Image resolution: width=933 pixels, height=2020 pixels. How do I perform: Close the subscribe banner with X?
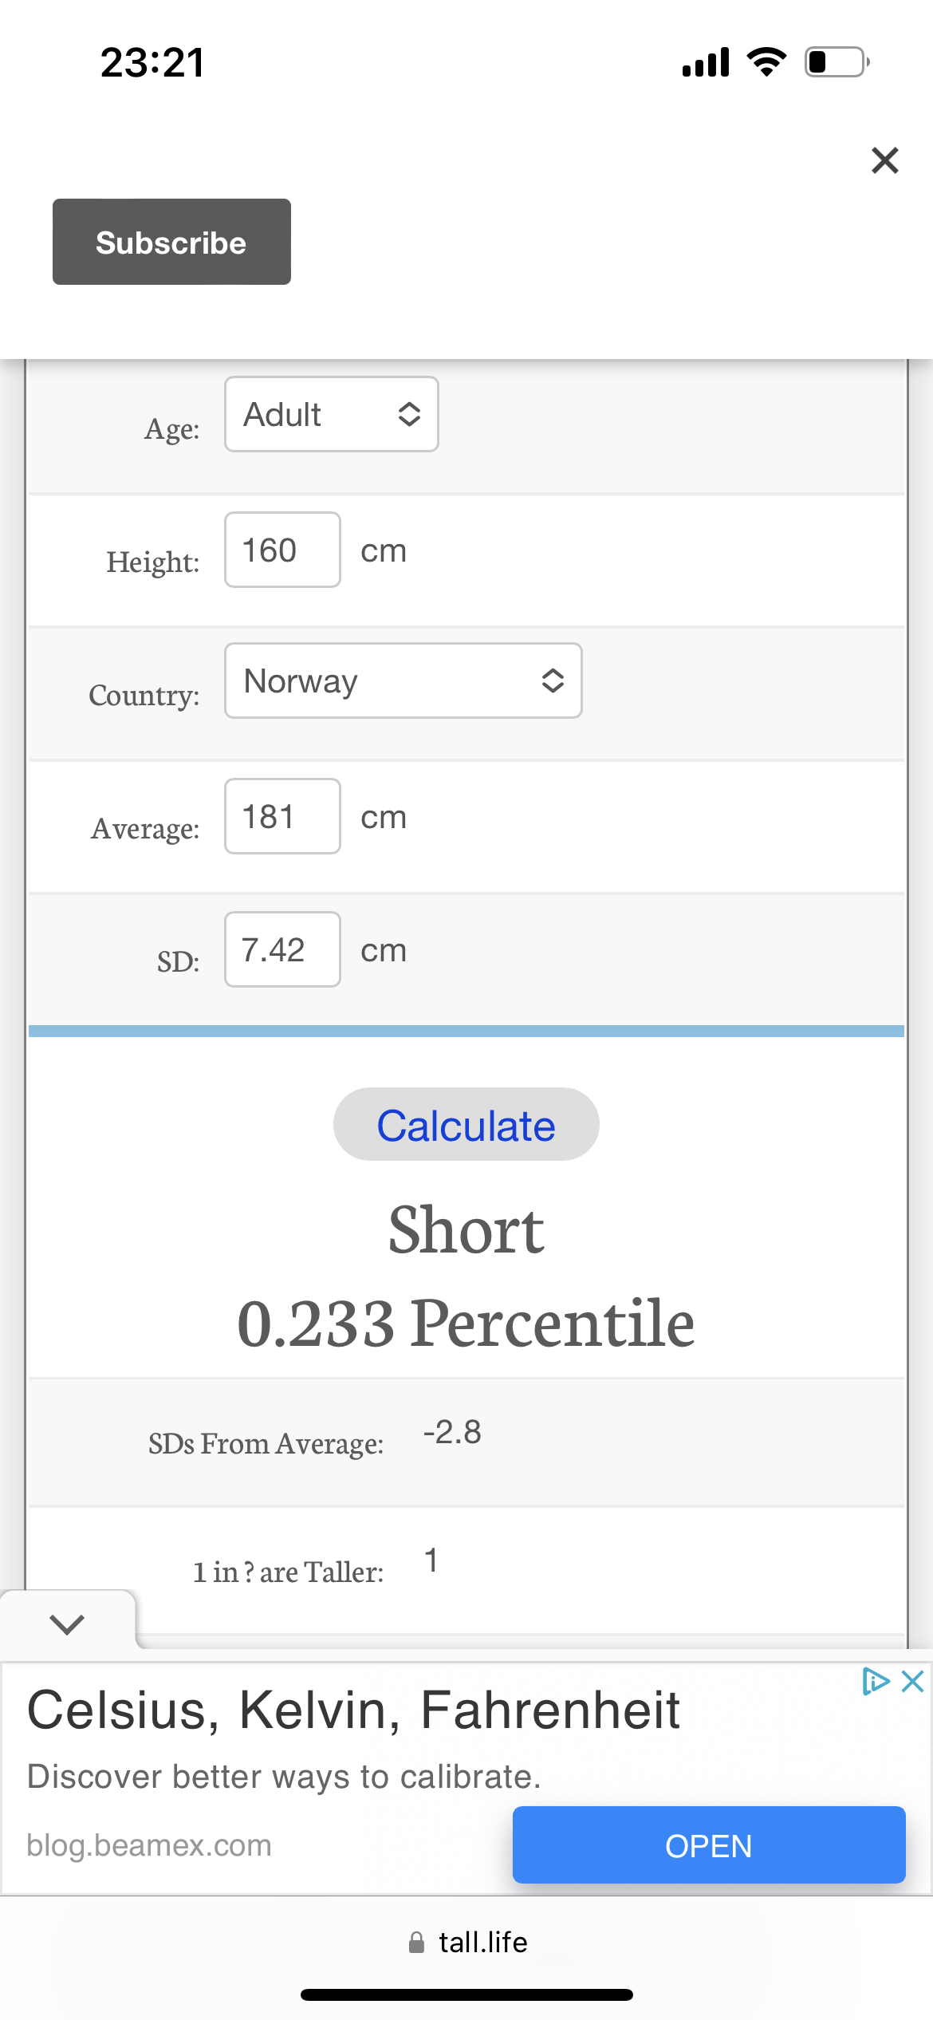click(884, 160)
